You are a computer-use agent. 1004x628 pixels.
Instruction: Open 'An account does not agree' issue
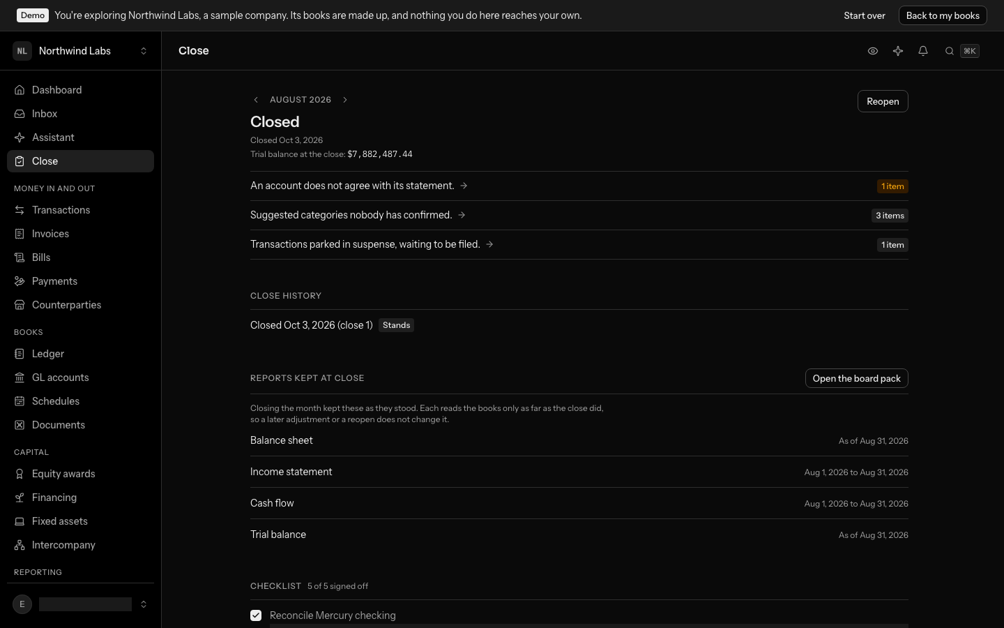(579, 186)
